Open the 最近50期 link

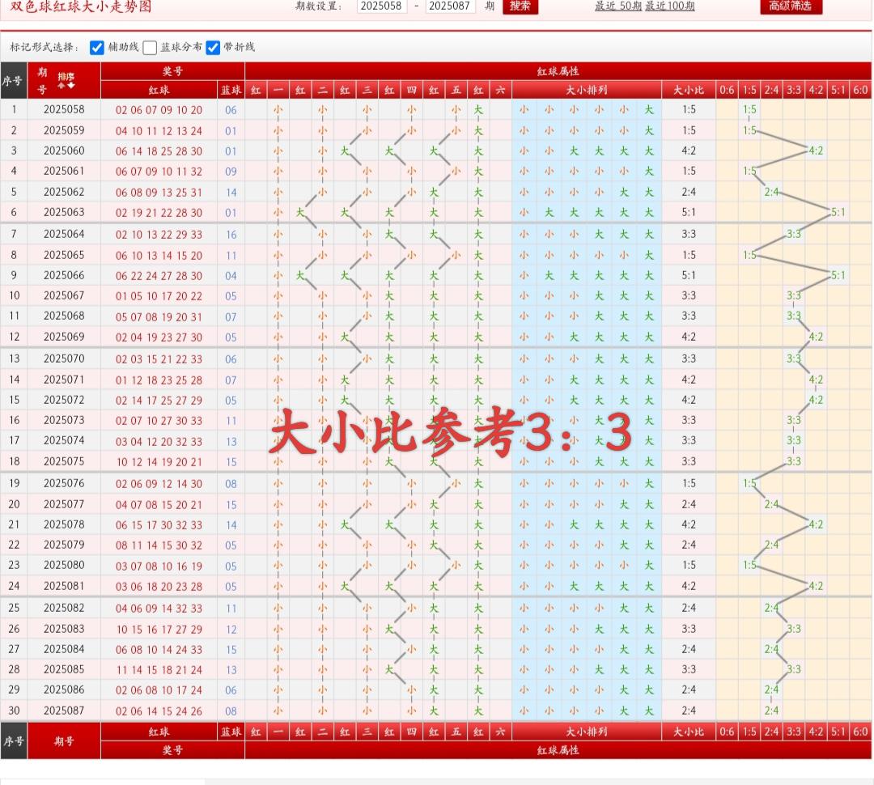click(618, 6)
